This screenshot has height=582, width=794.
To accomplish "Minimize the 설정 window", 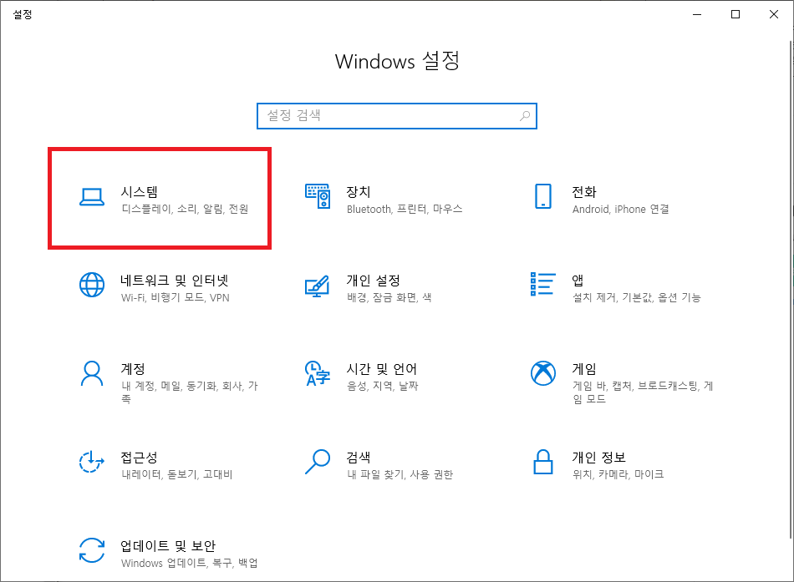I will pyautogui.click(x=697, y=14).
